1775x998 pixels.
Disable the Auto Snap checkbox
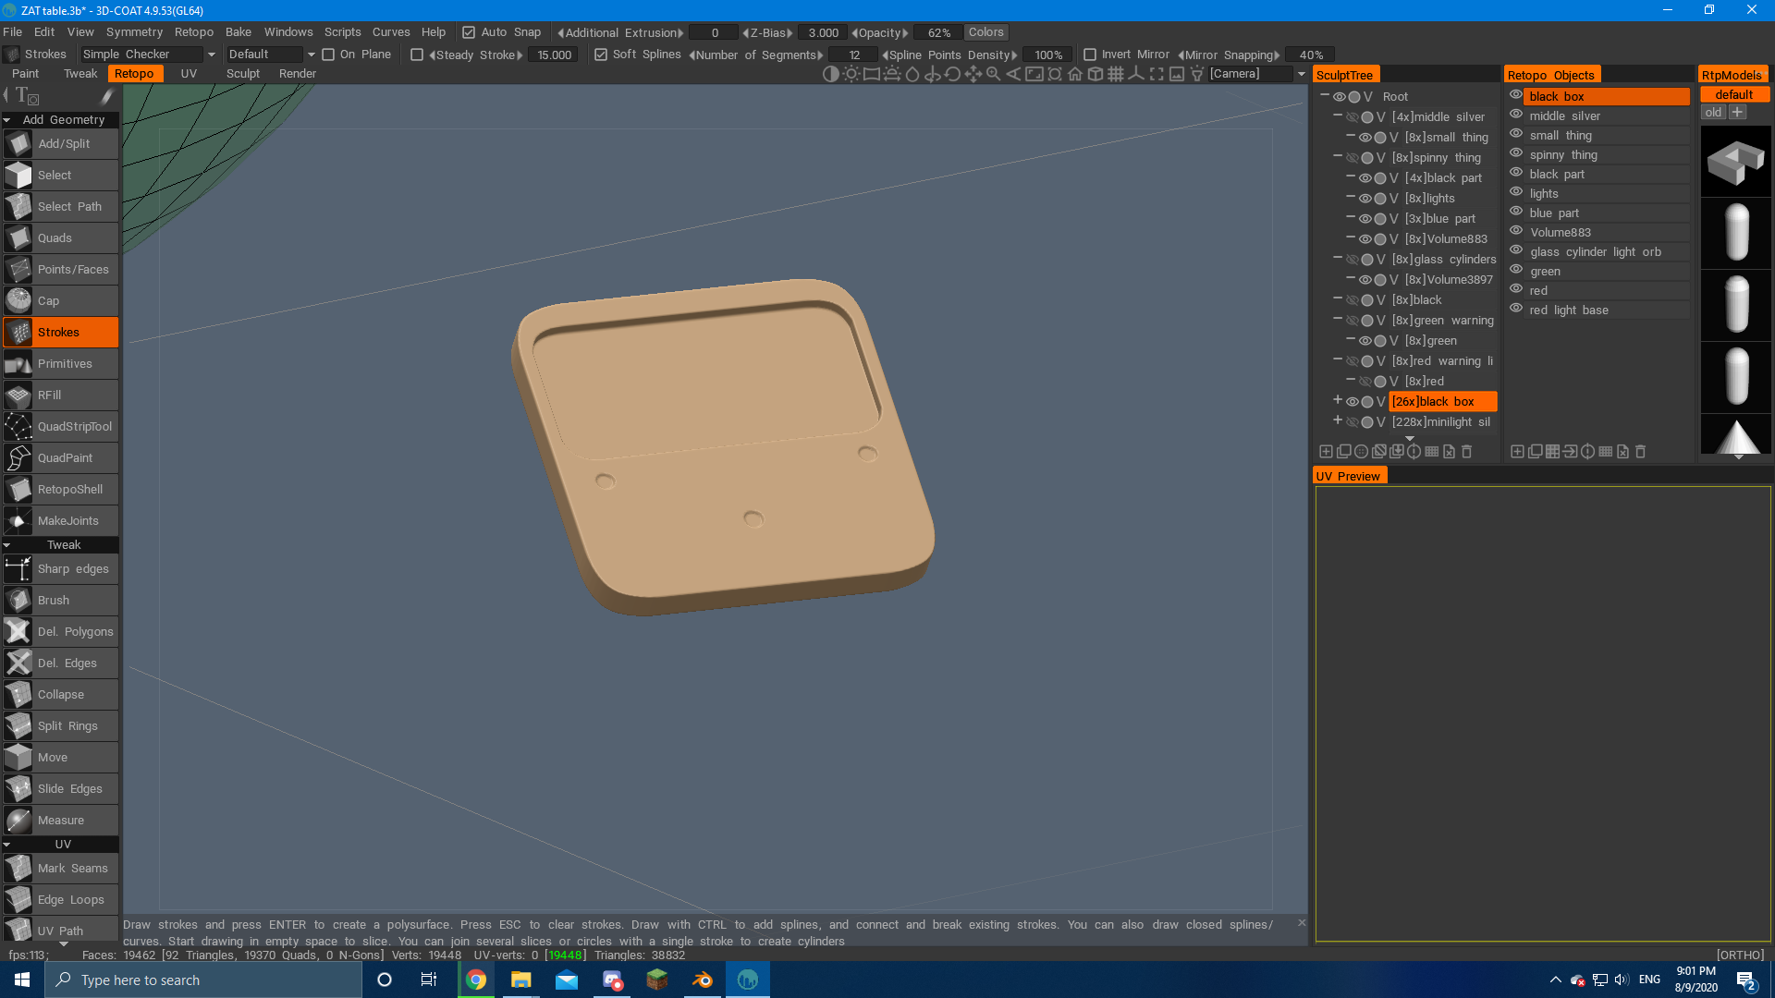pos(469,32)
